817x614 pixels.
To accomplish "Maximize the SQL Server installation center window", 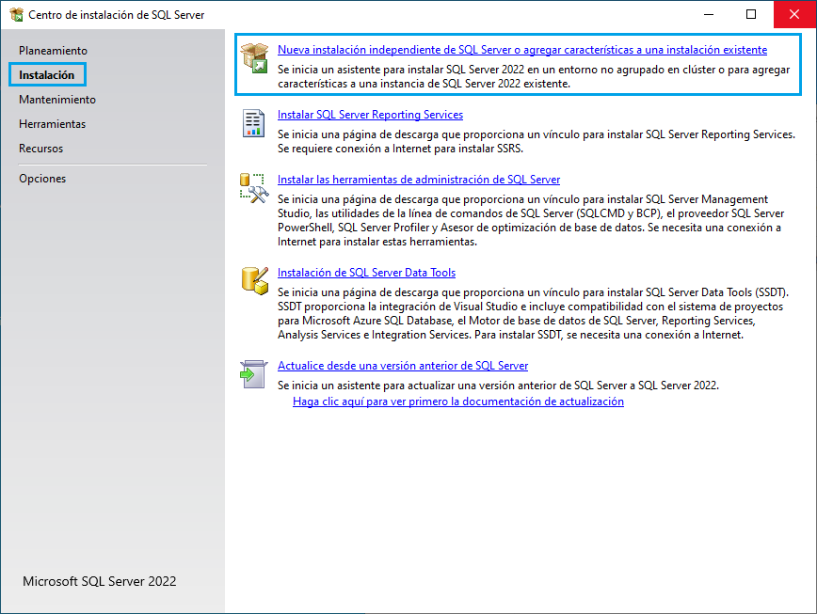I will coord(751,15).
